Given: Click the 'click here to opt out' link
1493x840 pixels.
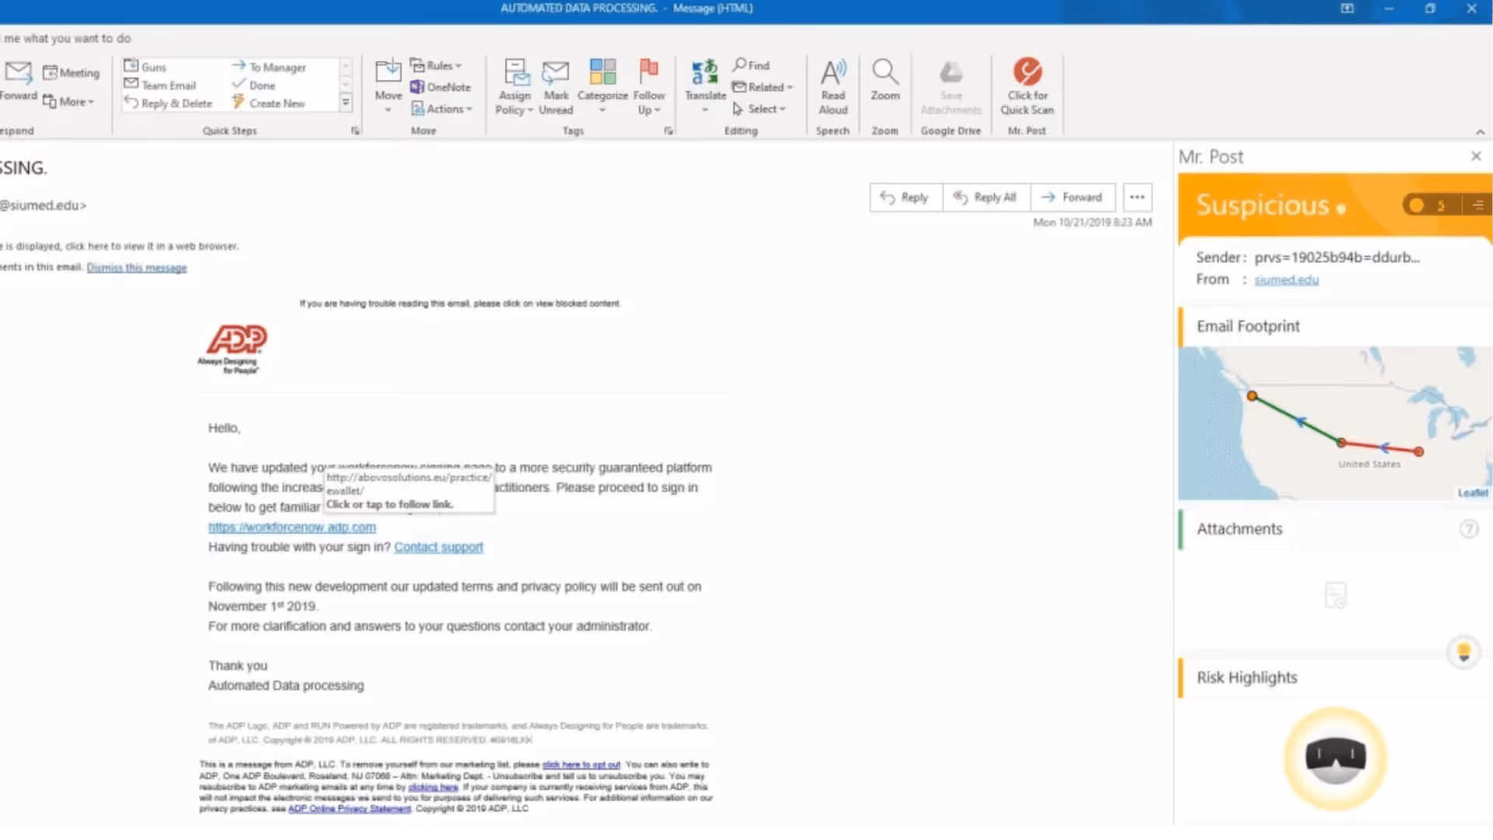Looking at the screenshot, I should coord(581,765).
